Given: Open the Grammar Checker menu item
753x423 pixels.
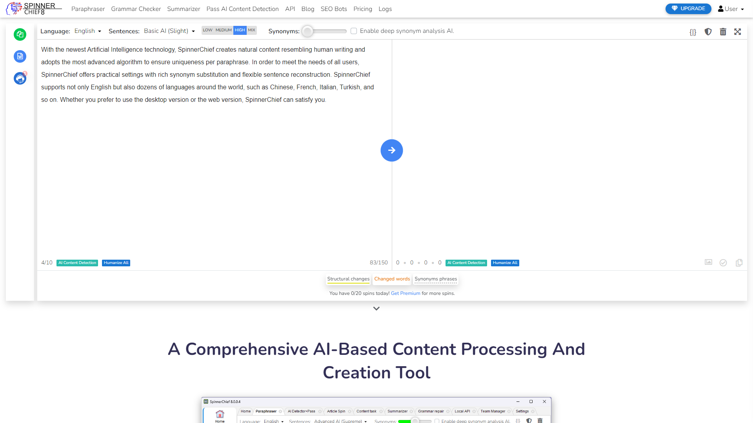Looking at the screenshot, I should click(136, 9).
